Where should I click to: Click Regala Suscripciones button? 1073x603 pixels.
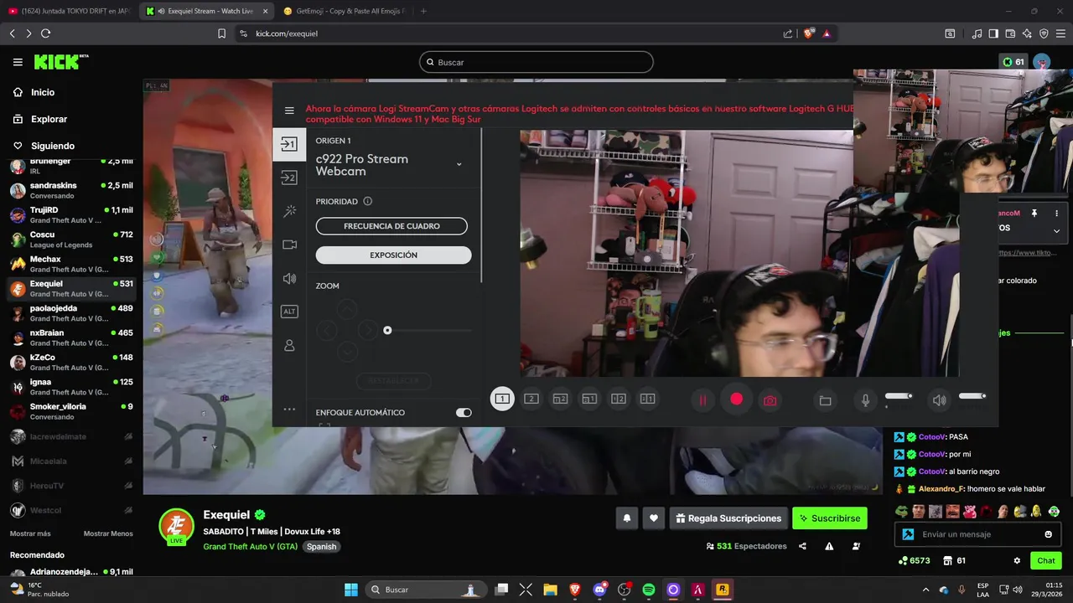(x=728, y=518)
